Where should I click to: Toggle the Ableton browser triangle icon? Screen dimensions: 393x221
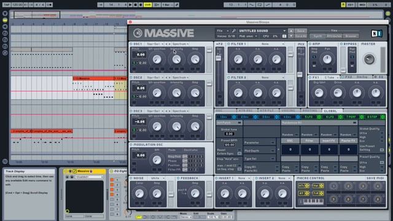pos(5,14)
